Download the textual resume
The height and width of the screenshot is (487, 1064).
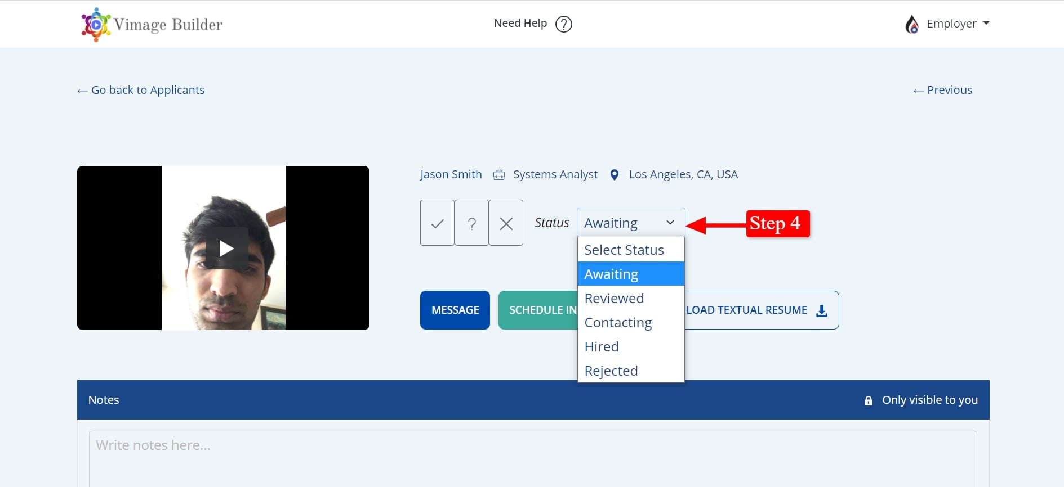click(762, 310)
